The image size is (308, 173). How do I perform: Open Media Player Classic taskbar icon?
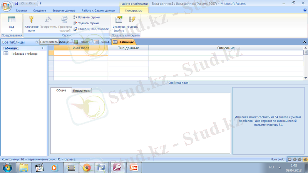click(x=39, y=168)
